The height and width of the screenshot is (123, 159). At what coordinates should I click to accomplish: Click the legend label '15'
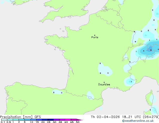pyautogui.click(x=37, y=122)
